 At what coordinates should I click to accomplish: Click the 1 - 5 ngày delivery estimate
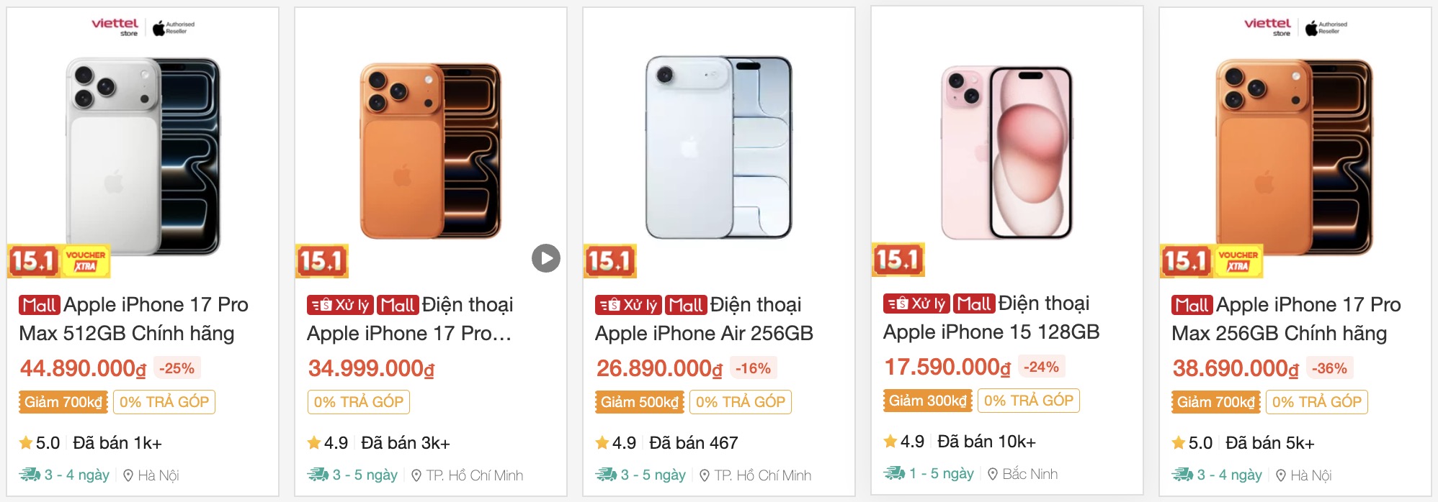click(940, 474)
